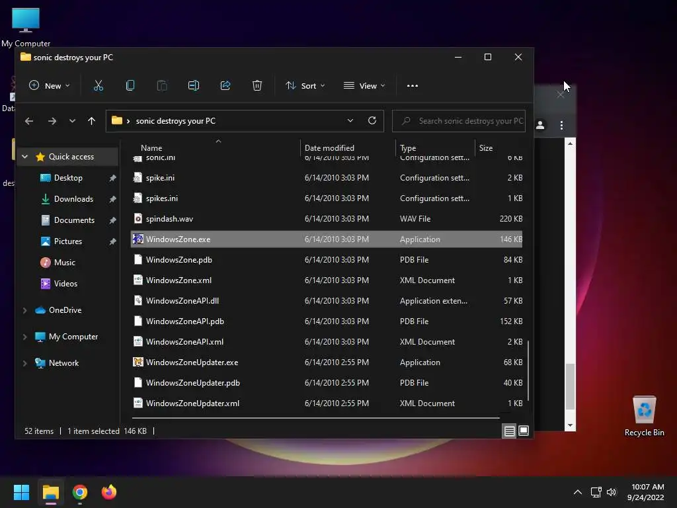Open Desktop in Quick access
This screenshot has width=677, height=508.
(x=68, y=178)
